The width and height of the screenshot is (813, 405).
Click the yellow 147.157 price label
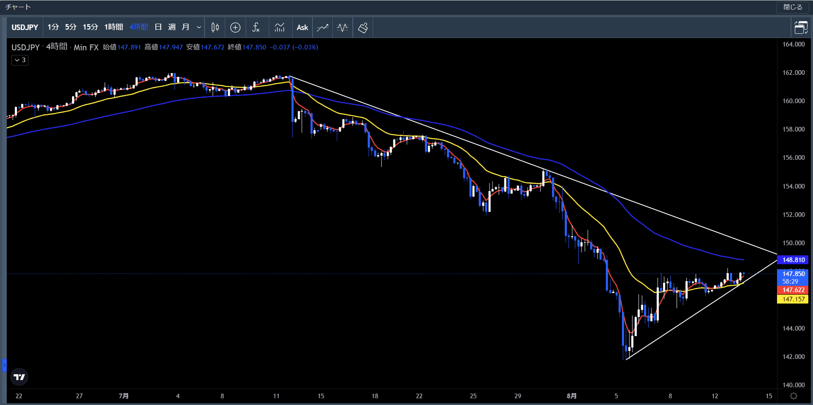point(793,299)
